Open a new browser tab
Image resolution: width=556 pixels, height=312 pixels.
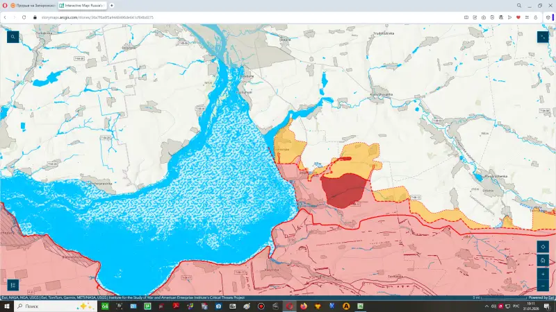point(111,5)
